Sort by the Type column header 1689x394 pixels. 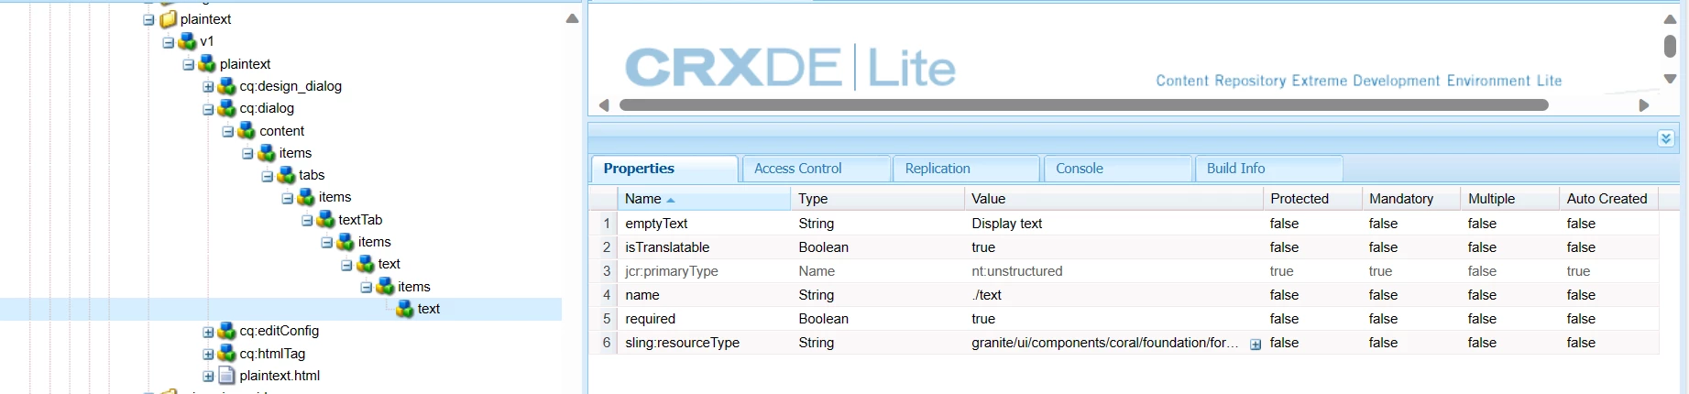[x=877, y=199]
